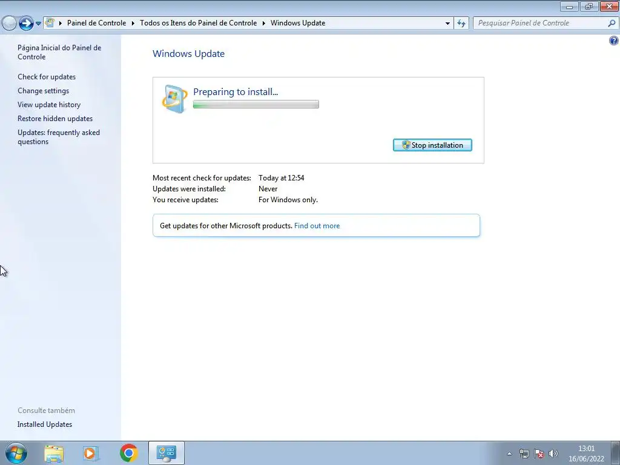The height and width of the screenshot is (465, 620).
Task: Click the Back navigation arrow button
Action: tap(9, 23)
